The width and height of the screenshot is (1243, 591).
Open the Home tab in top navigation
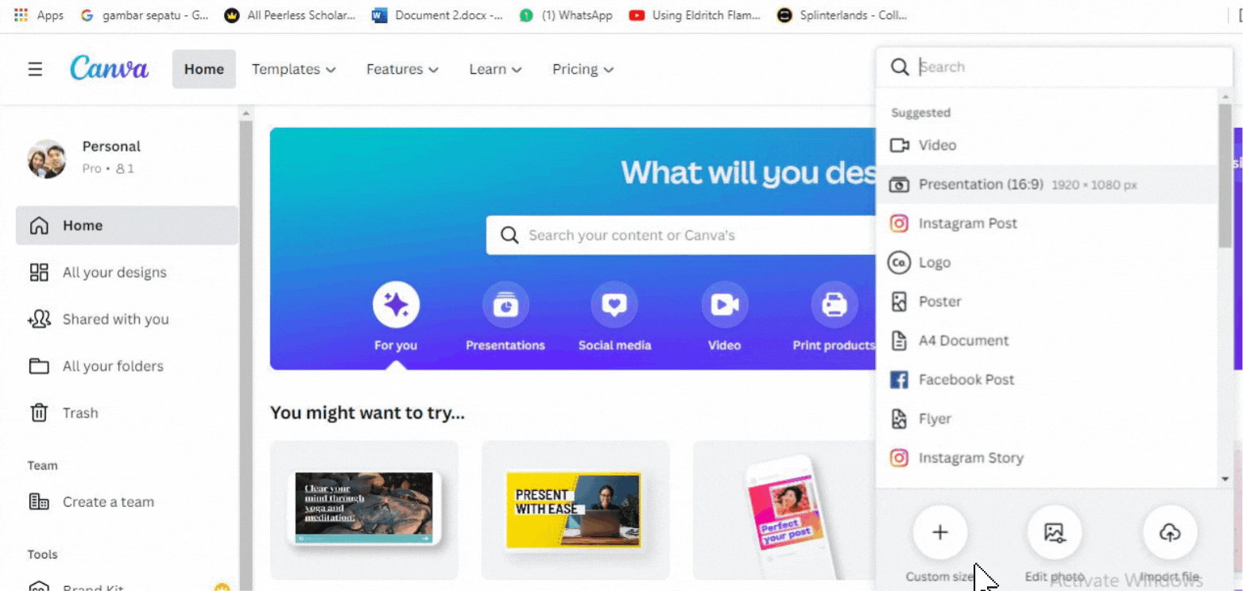tap(204, 69)
